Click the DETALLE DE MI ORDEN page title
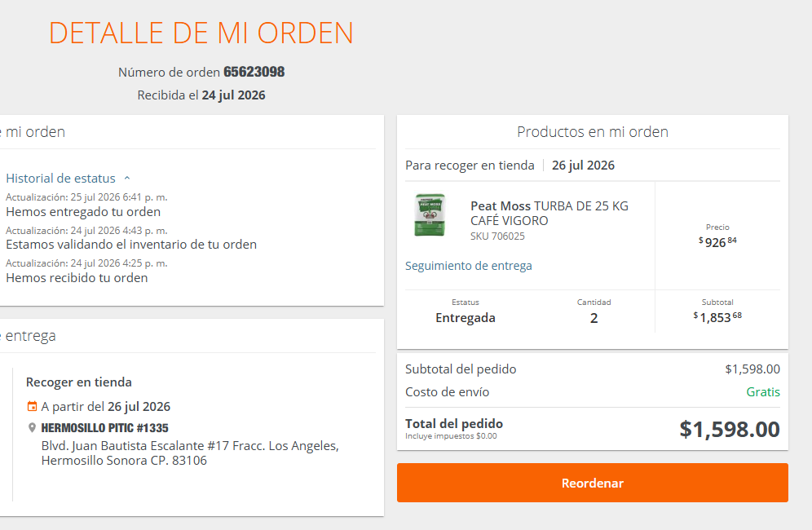 (201, 33)
